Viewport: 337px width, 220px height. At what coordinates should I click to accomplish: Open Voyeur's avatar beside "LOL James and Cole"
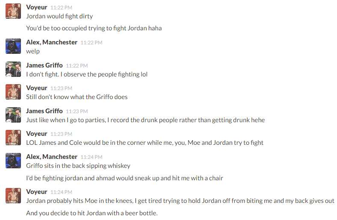pos(13,138)
